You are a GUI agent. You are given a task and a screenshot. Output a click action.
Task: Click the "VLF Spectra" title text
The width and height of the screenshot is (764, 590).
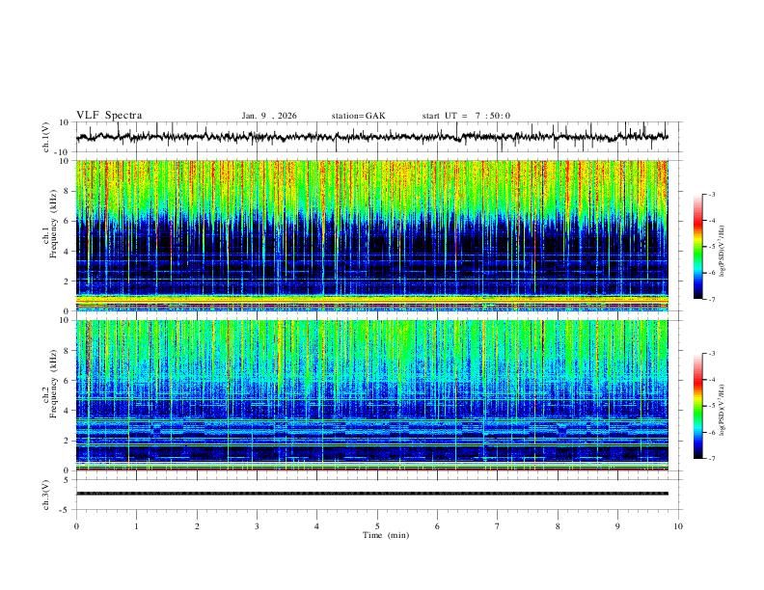[x=109, y=116]
